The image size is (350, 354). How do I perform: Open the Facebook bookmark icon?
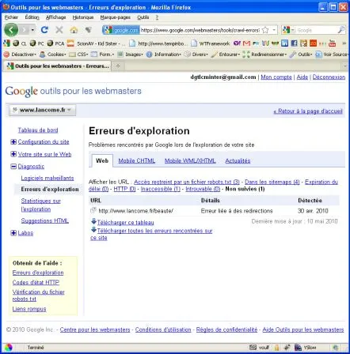(294, 43)
